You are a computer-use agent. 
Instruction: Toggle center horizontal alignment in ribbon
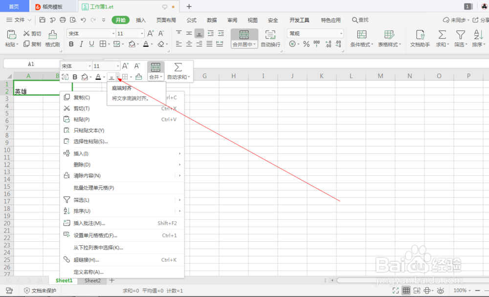tap(189, 44)
